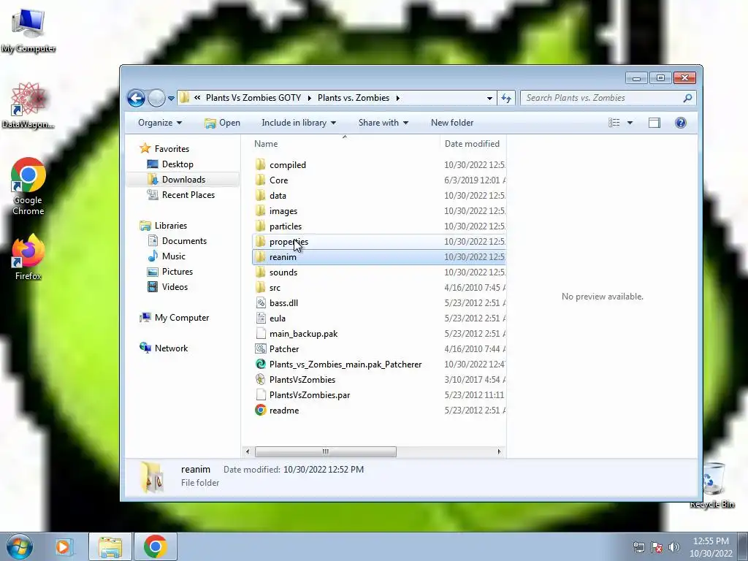
Task: Select the Recycle Bin desktop icon
Action: pos(712,486)
